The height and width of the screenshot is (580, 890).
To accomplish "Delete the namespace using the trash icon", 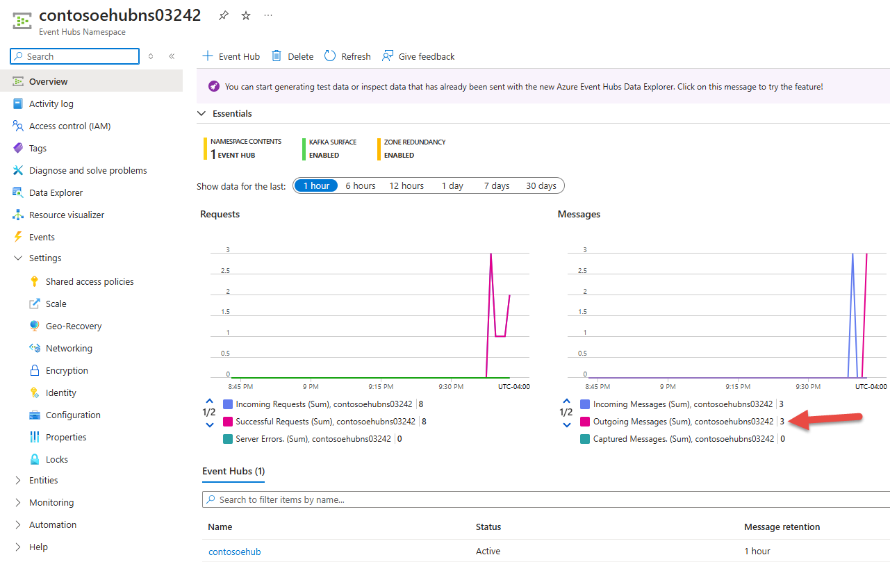I will pyautogui.click(x=292, y=56).
